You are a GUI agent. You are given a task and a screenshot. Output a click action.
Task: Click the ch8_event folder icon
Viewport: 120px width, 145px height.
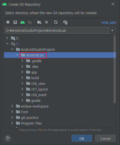(x=28, y=95)
